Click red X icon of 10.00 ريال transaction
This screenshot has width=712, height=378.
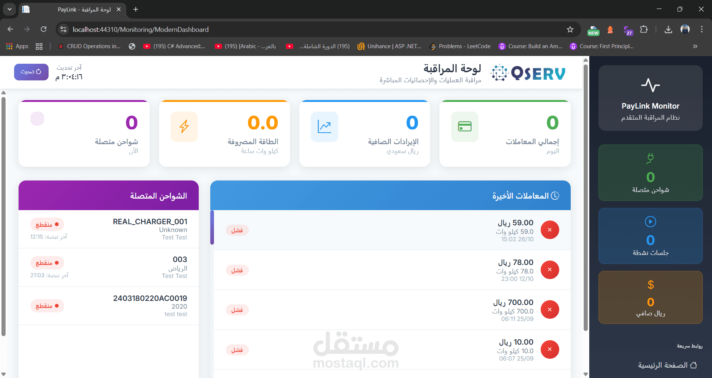click(550, 349)
